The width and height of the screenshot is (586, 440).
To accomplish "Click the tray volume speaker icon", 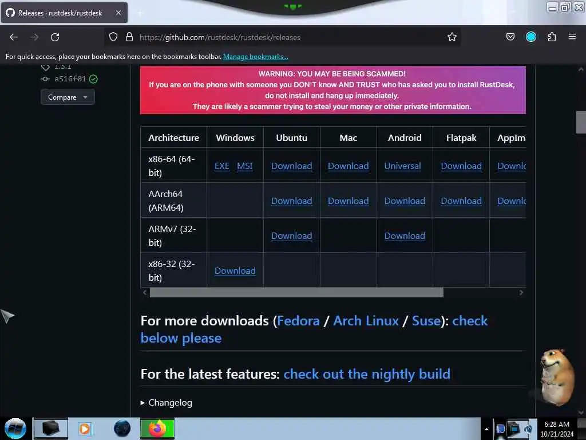I will pyautogui.click(x=528, y=429).
